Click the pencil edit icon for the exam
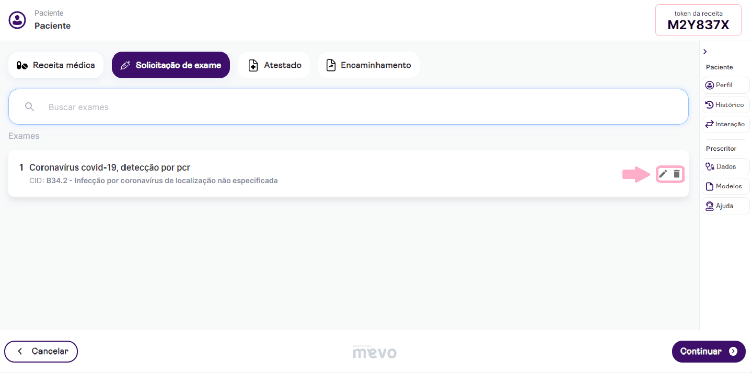The width and height of the screenshot is (752, 373). 663,174
